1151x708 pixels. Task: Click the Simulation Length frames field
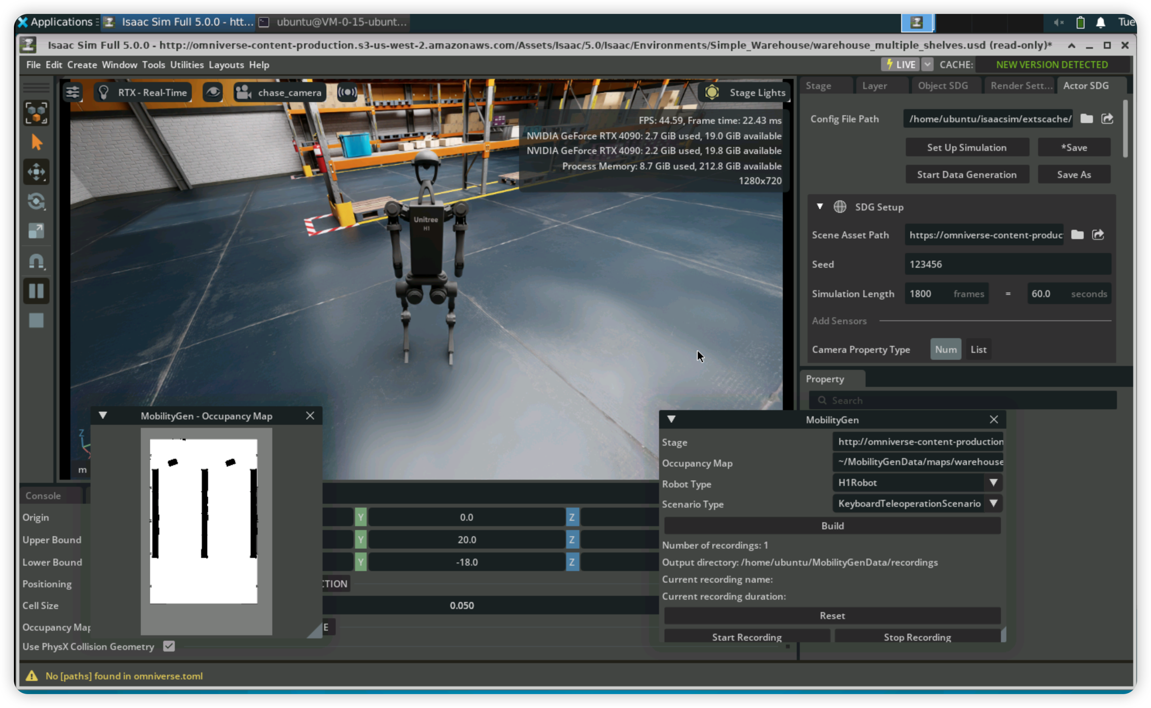click(946, 294)
